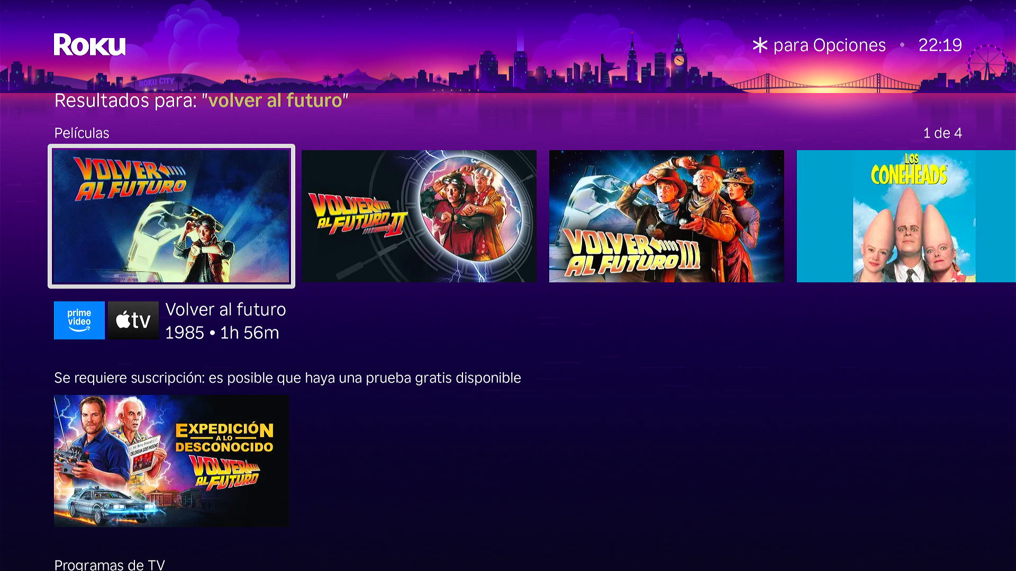This screenshot has height=571, width=1016.
Task: Click the movie title "Volver al futuro" text
Action: (x=225, y=309)
